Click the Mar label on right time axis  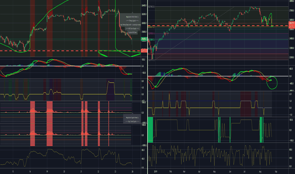(x=184, y=171)
